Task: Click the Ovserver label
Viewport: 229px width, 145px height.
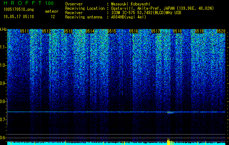Action: pyautogui.click(x=74, y=4)
